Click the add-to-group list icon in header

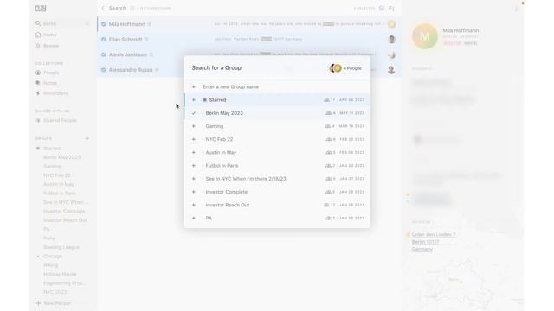[391, 8]
